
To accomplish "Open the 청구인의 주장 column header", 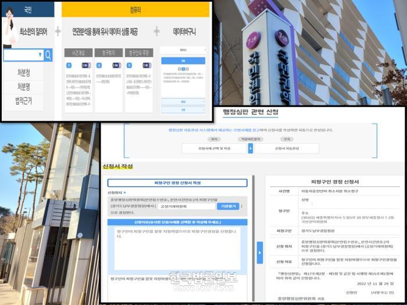I will coord(139,53).
